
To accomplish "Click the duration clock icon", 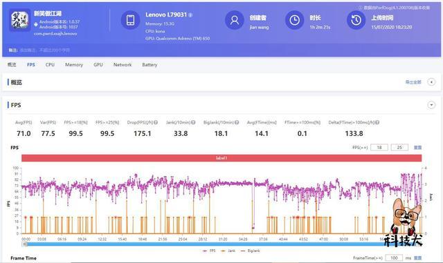I will point(294,20).
